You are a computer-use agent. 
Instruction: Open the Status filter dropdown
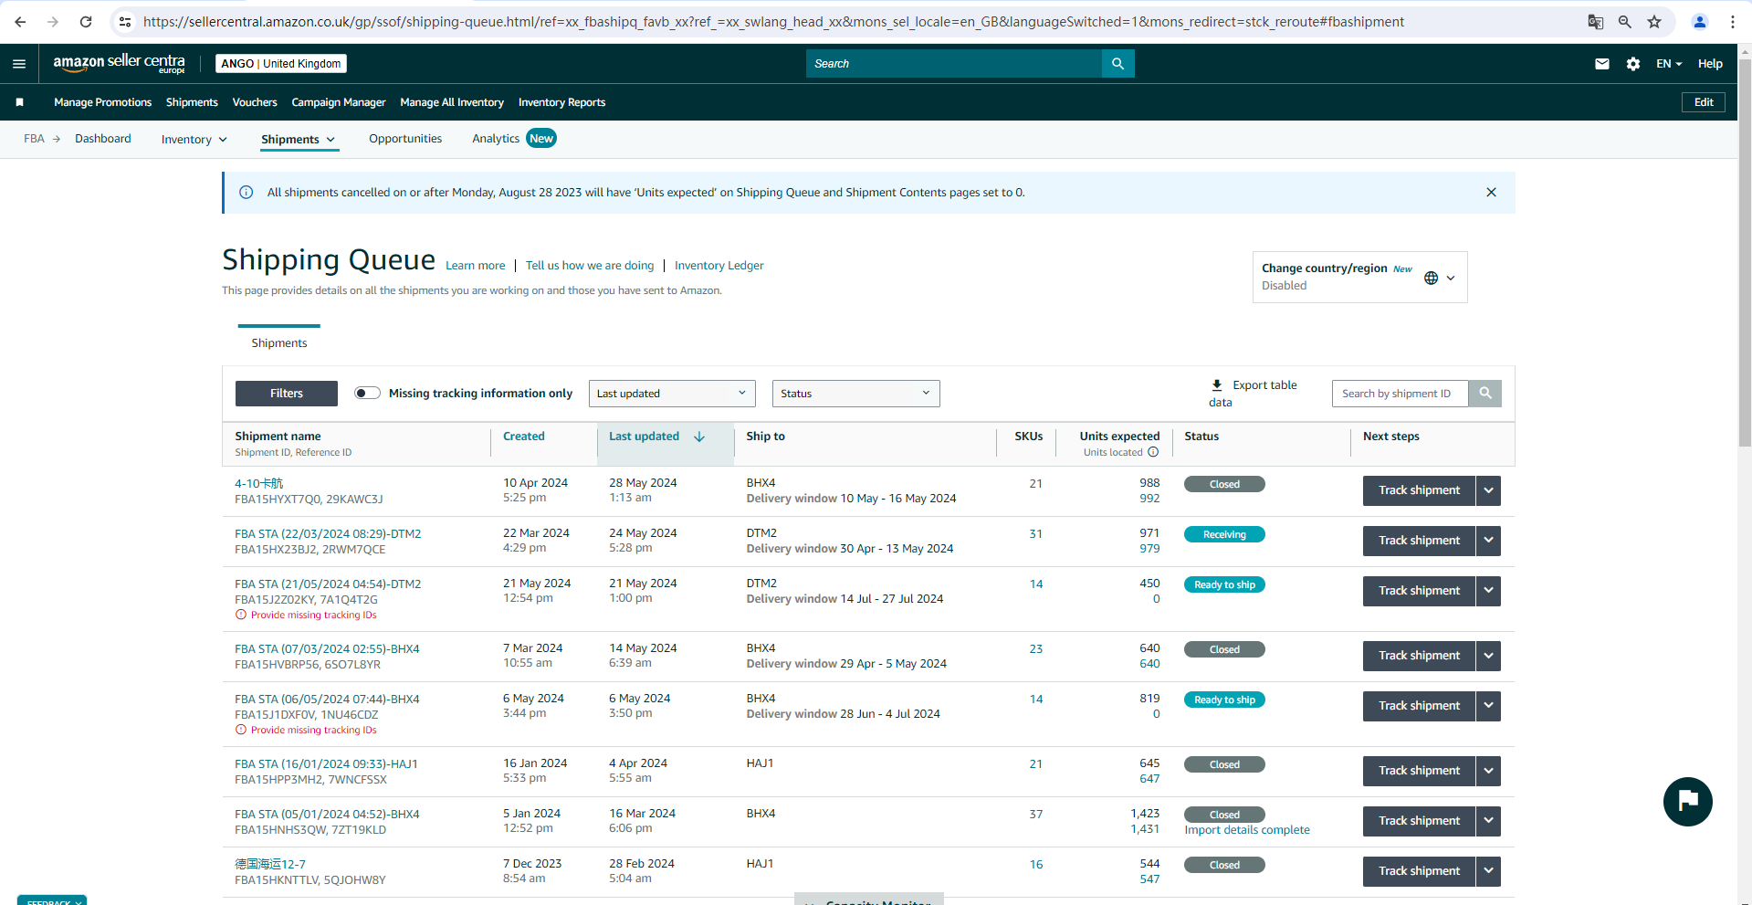click(855, 394)
